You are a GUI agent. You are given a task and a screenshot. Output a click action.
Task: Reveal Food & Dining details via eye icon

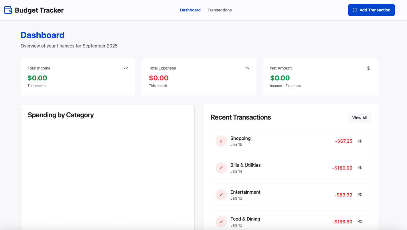click(360, 221)
